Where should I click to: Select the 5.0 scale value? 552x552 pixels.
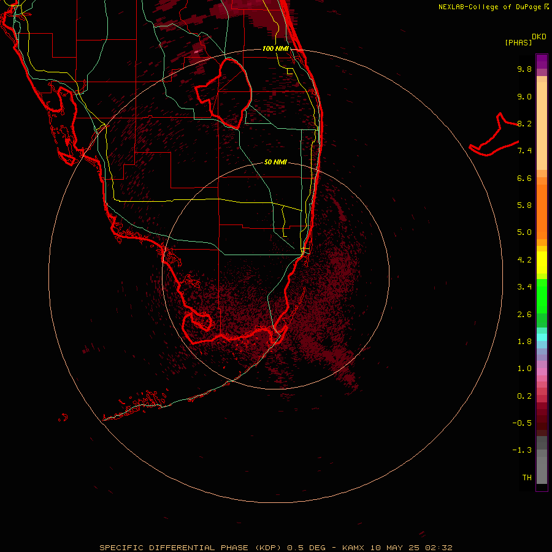point(524,232)
